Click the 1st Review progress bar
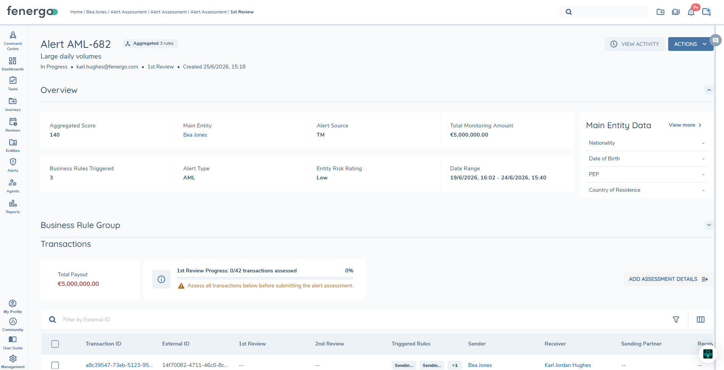Image resolution: width=724 pixels, height=370 pixels. [265, 278]
